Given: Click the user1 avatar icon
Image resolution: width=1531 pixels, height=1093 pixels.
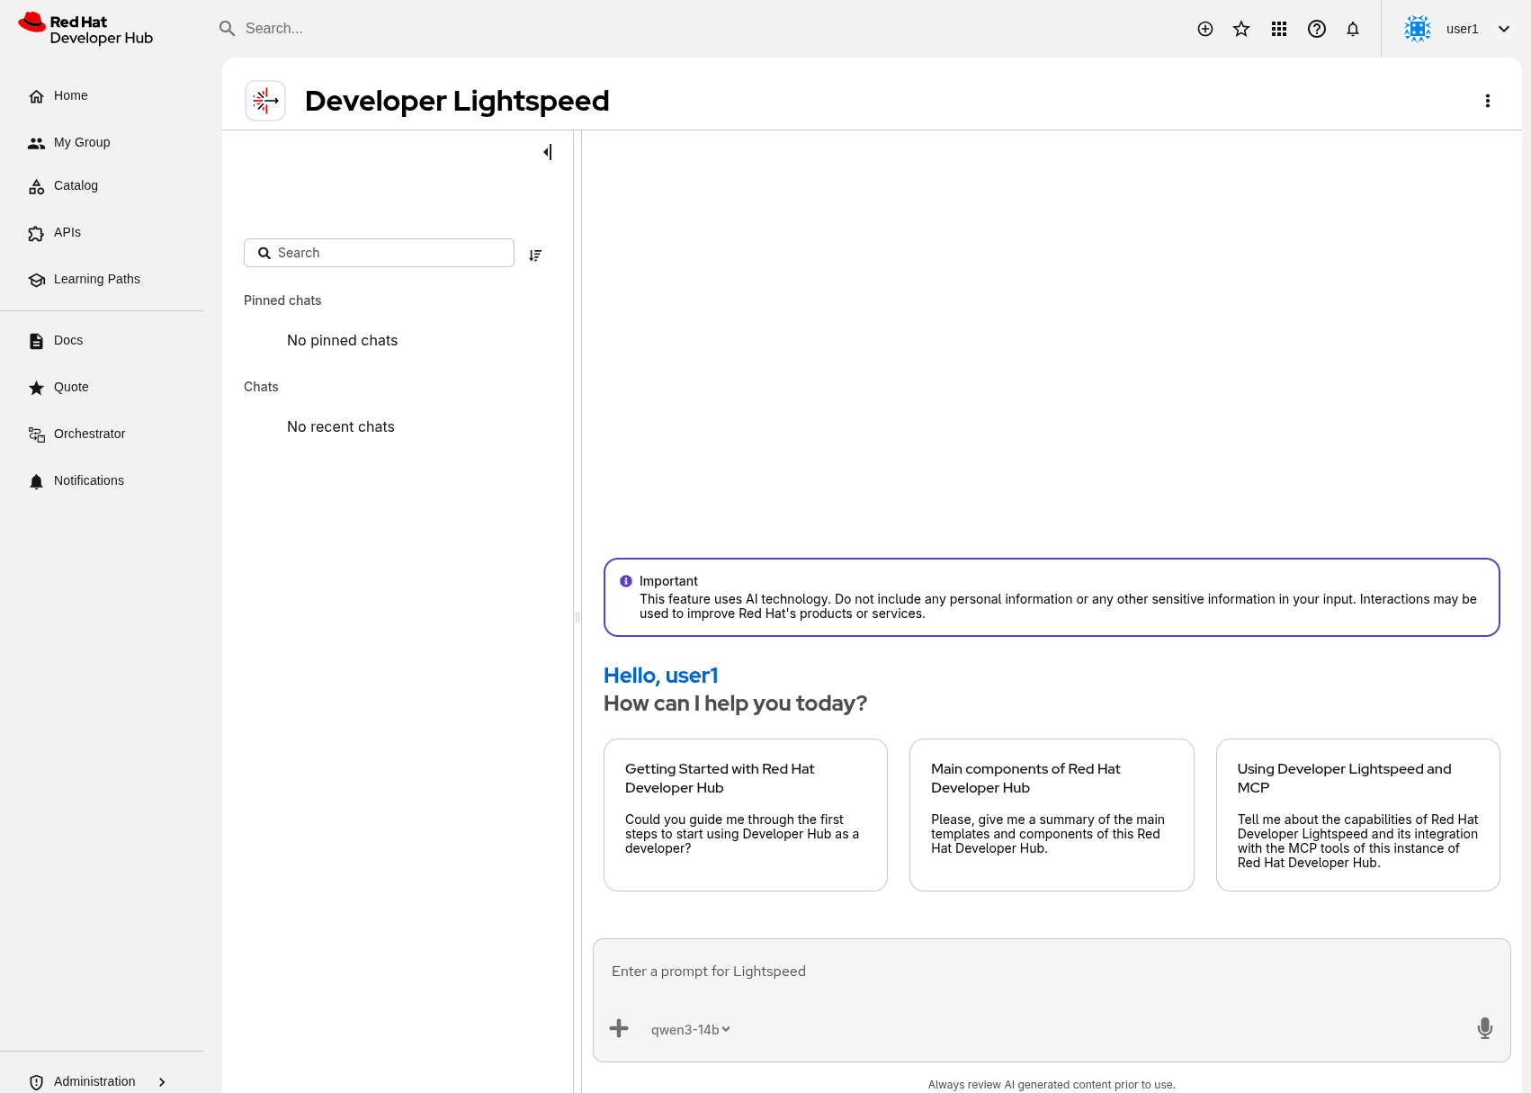Looking at the screenshot, I should click(x=1418, y=29).
